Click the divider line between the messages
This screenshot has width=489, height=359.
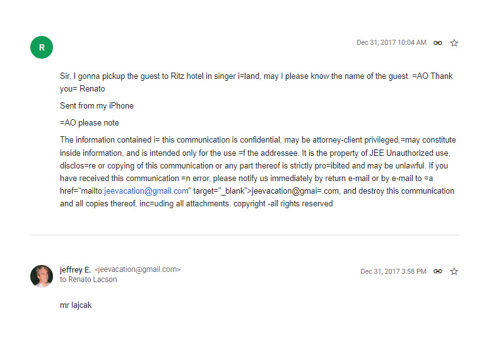coord(244,235)
